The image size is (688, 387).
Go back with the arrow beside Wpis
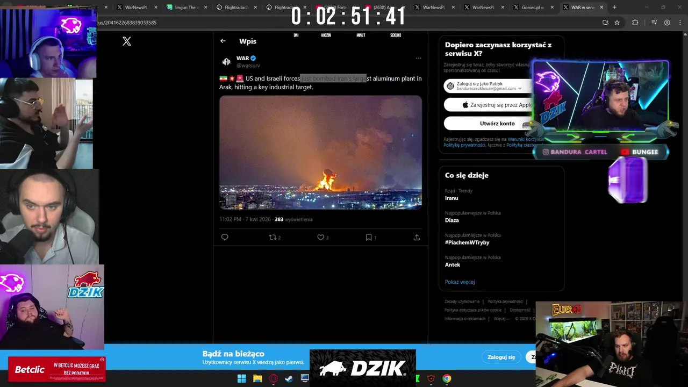223,41
